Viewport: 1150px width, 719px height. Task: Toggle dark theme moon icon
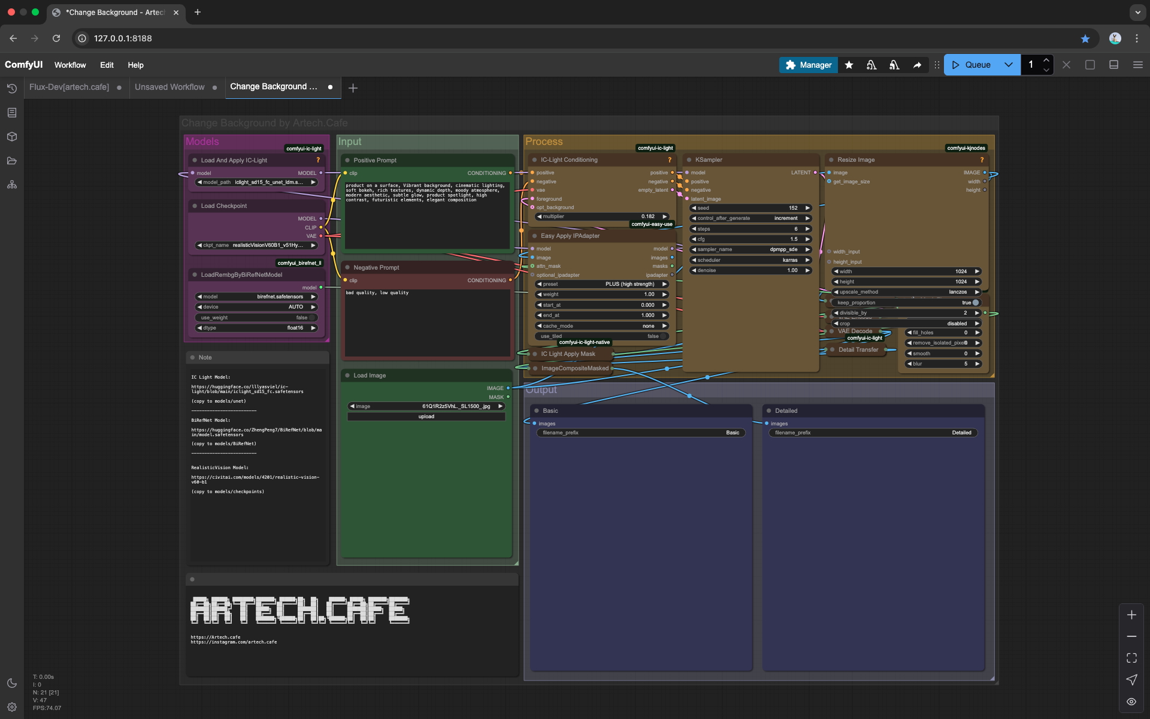point(11,683)
